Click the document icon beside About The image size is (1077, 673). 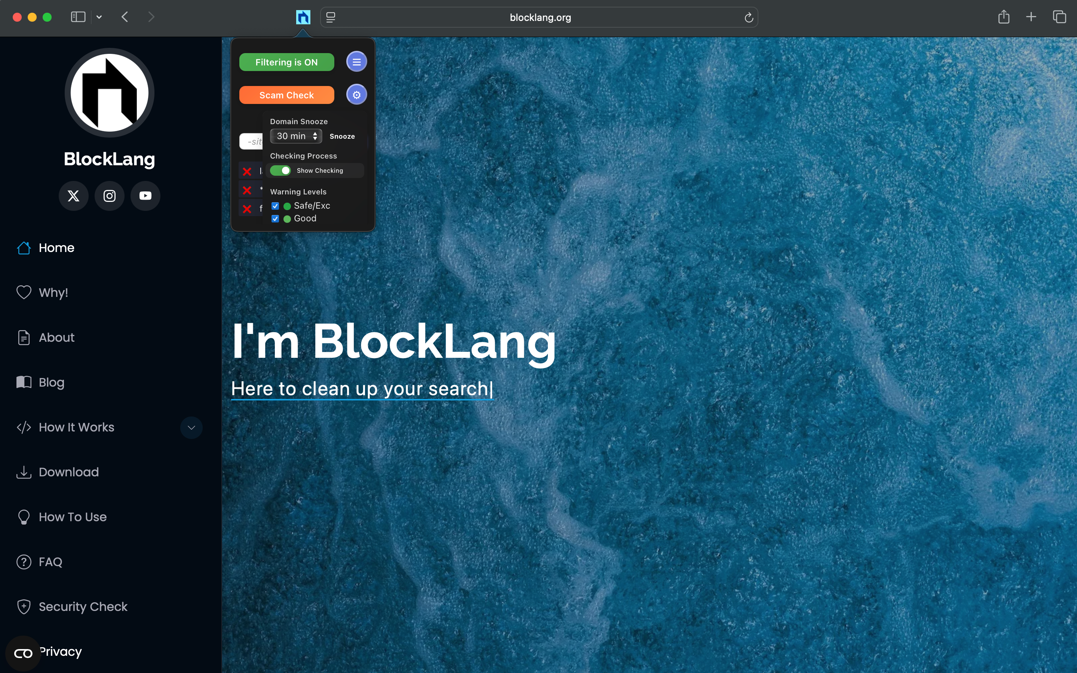coord(24,338)
